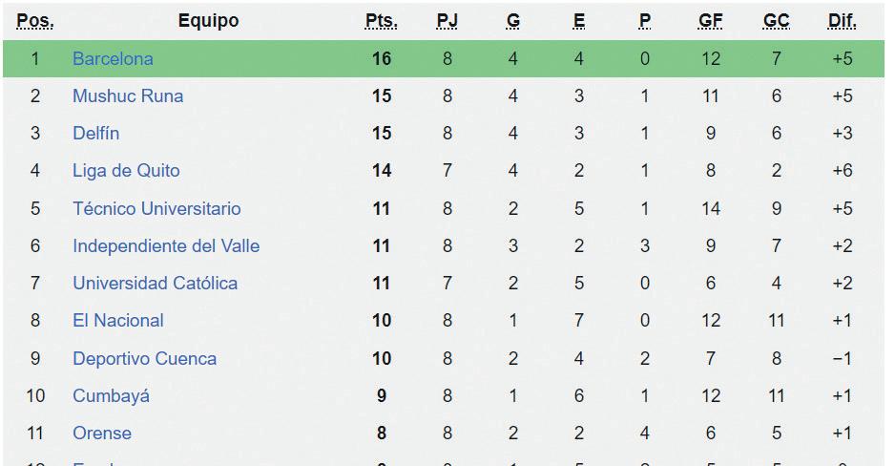Open the Técnico Universitario link
This screenshot has width=895, height=466.
pos(156,208)
